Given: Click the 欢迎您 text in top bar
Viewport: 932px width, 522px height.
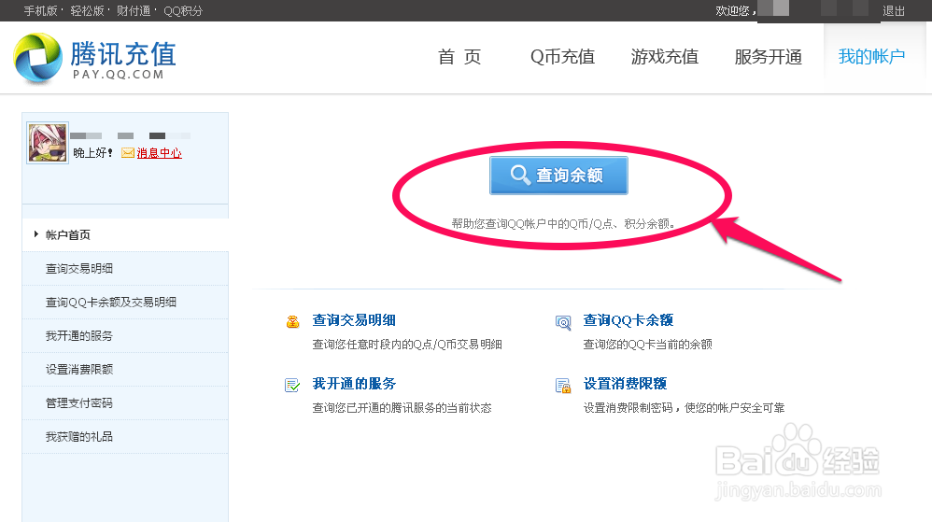Looking at the screenshot, I should tap(735, 10).
